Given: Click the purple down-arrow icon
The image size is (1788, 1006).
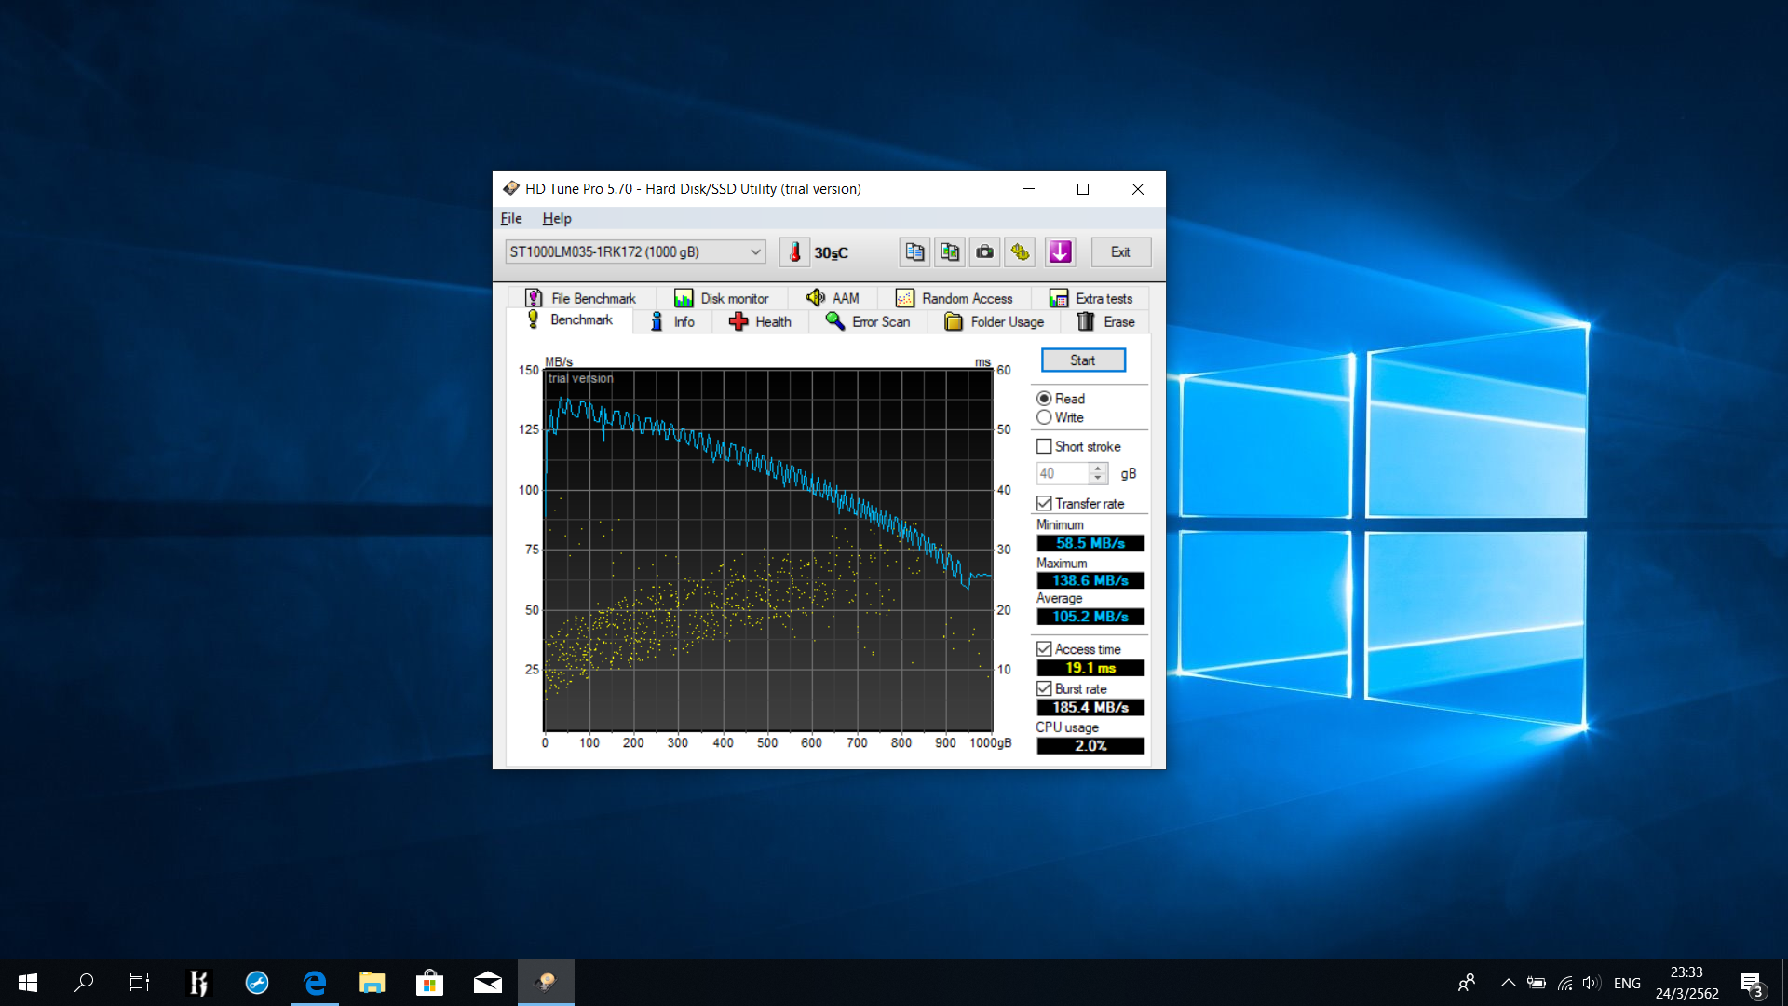Looking at the screenshot, I should [1060, 252].
